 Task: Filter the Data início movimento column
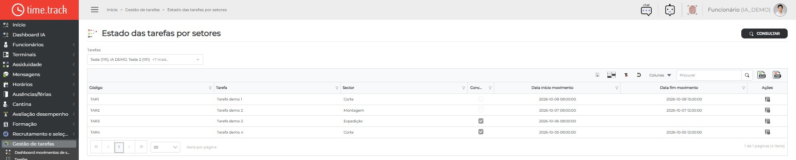(616, 88)
